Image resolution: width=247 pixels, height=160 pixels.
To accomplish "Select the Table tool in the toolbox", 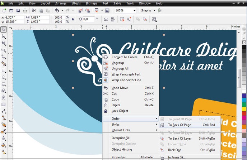I will click(x=4, y=104).
